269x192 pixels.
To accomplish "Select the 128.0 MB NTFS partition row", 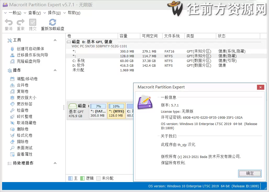I will tap(166, 56).
